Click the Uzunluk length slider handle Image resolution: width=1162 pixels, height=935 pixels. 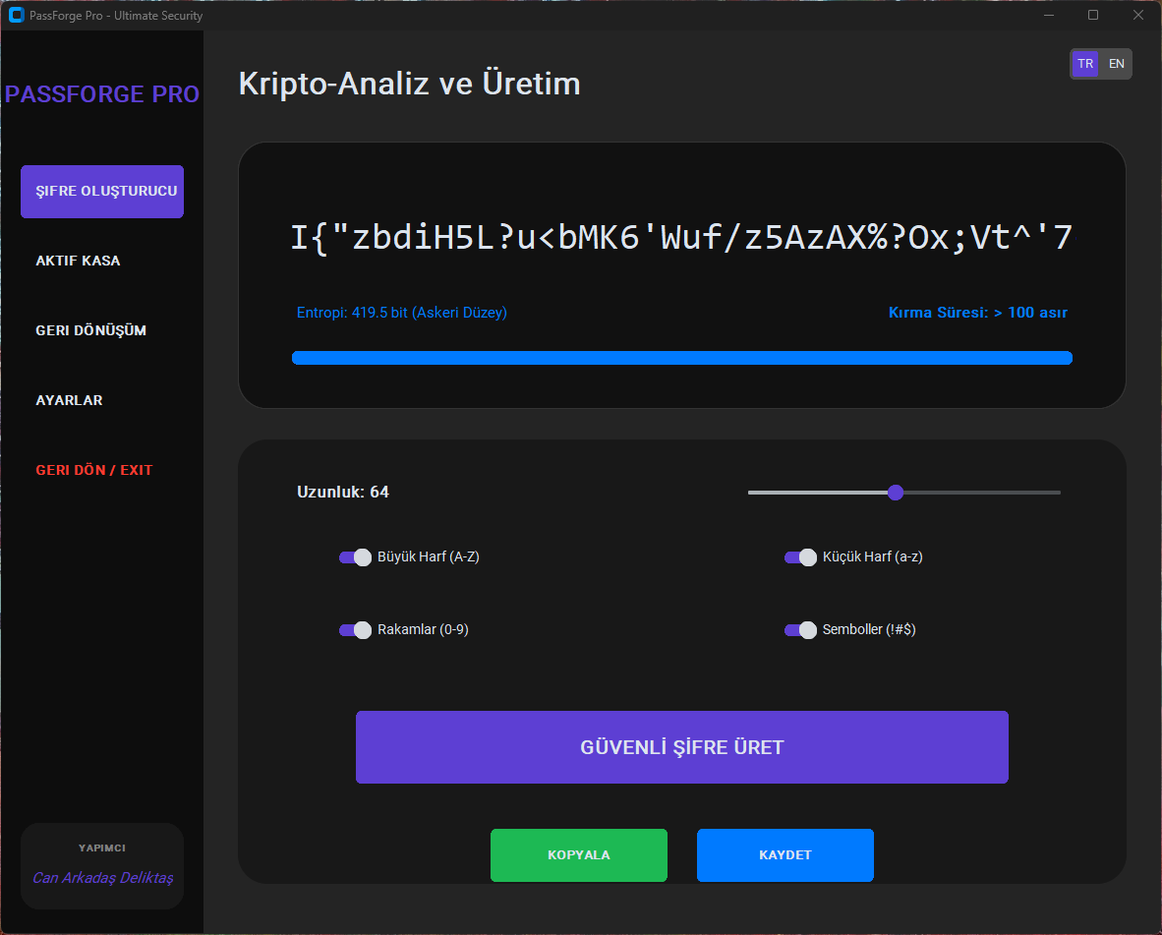(895, 493)
